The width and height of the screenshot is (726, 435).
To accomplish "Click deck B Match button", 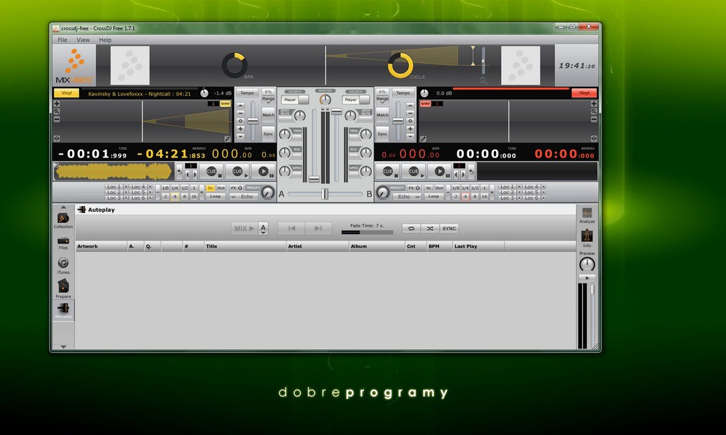I will tap(383, 115).
